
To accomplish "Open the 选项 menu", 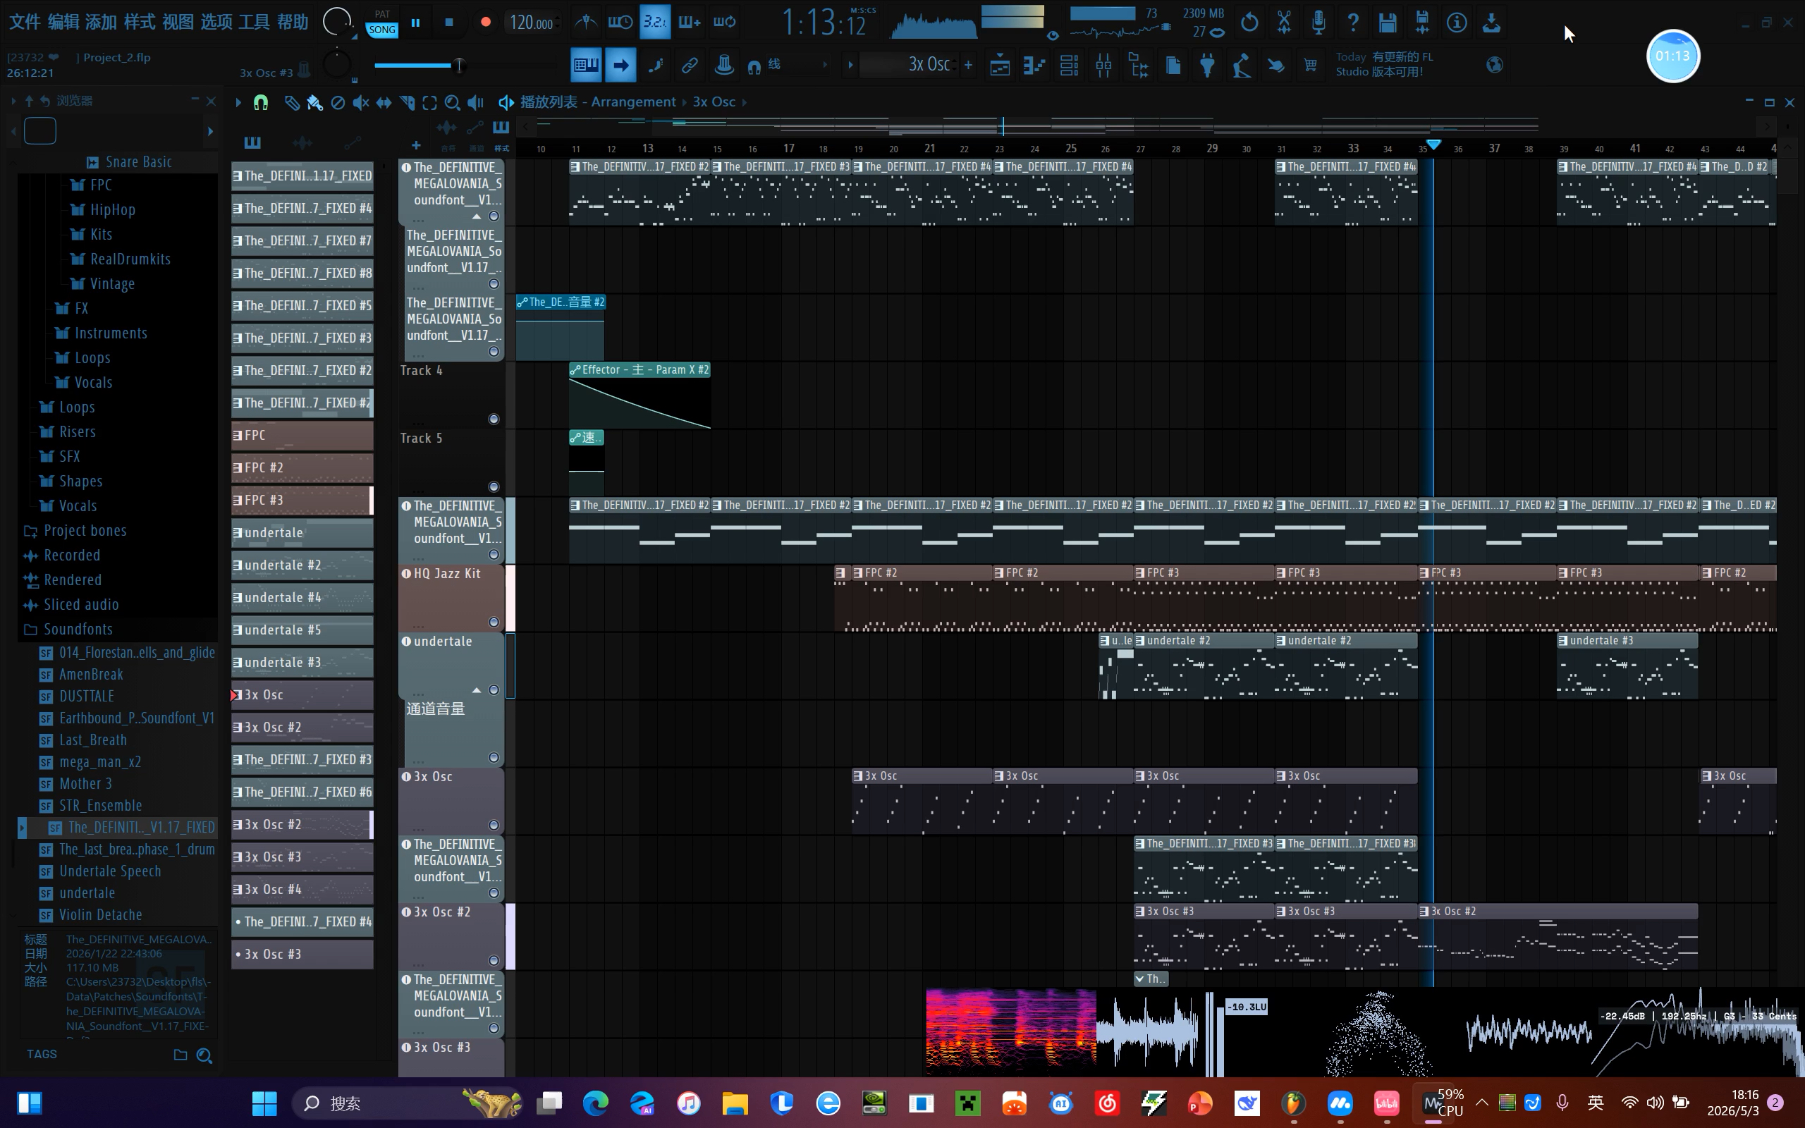I will coord(216,23).
